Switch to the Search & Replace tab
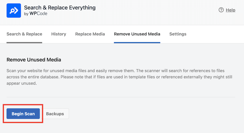The image size is (244, 133). click(x=24, y=34)
